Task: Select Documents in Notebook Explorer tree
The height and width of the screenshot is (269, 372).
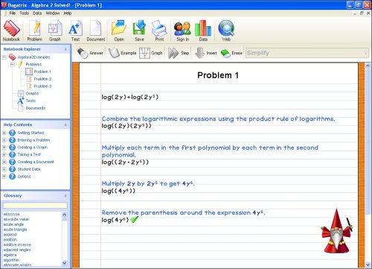Action: [36, 108]
